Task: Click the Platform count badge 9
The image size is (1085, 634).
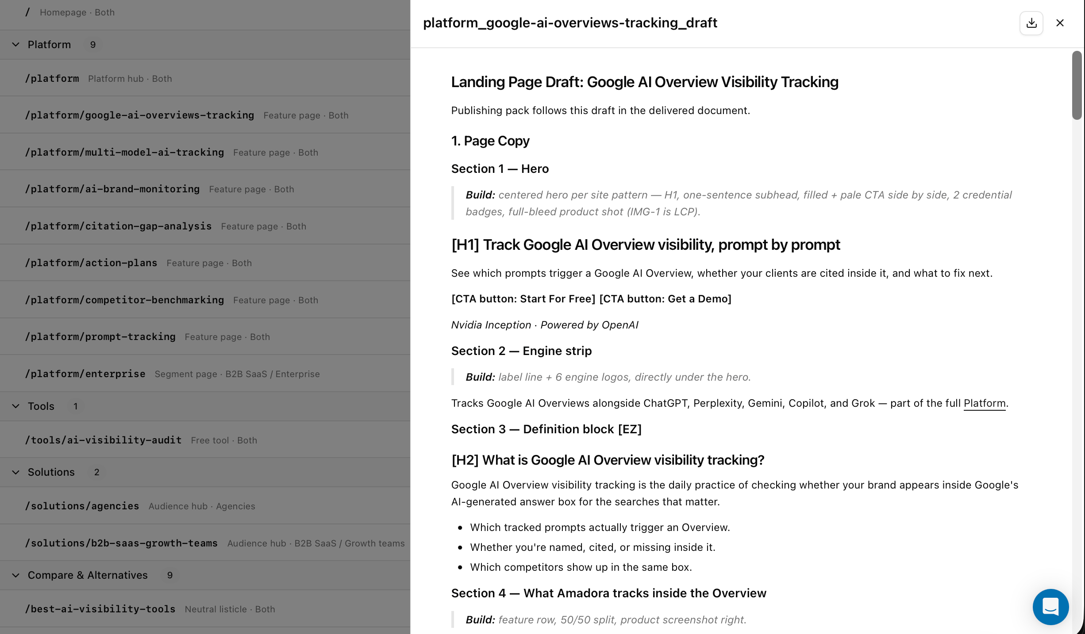Action: click(93, 45)
